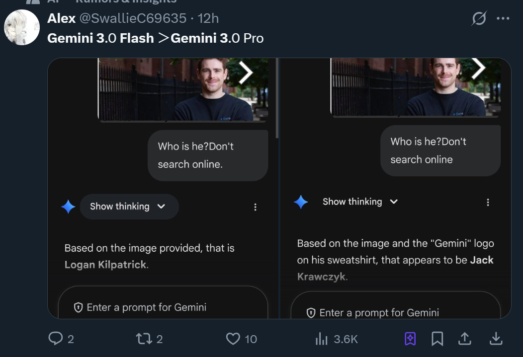Share the tweet via the upload arrow icon

464,339
